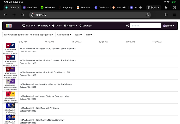Reload the page with refresh icon
This screenshot has width=180, height=124.
coord(22,15)
